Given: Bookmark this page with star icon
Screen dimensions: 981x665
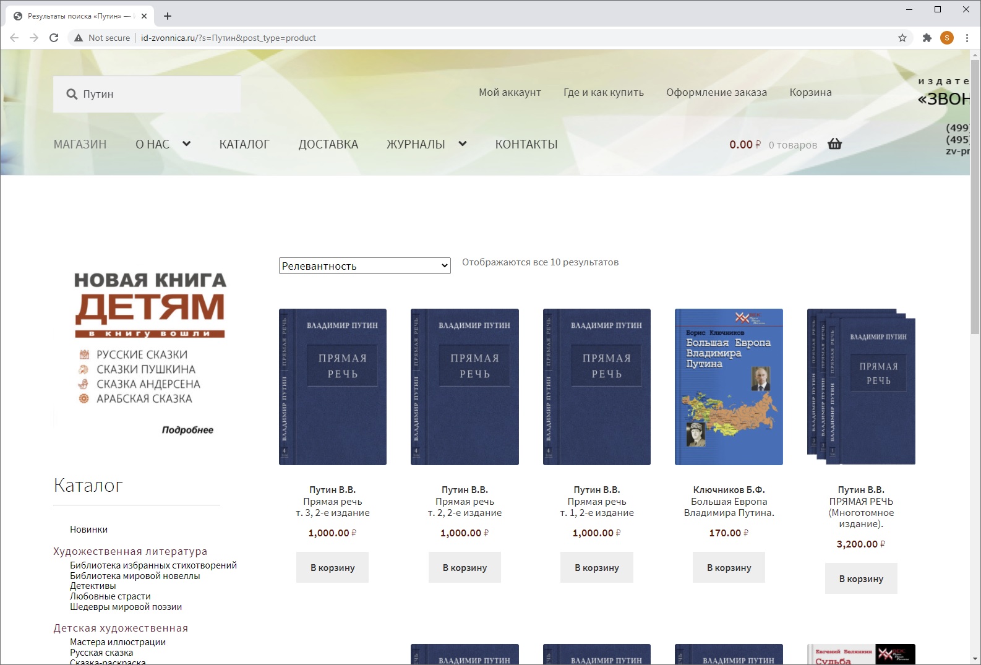Looking at the screenshot, I should pos(902,38).
